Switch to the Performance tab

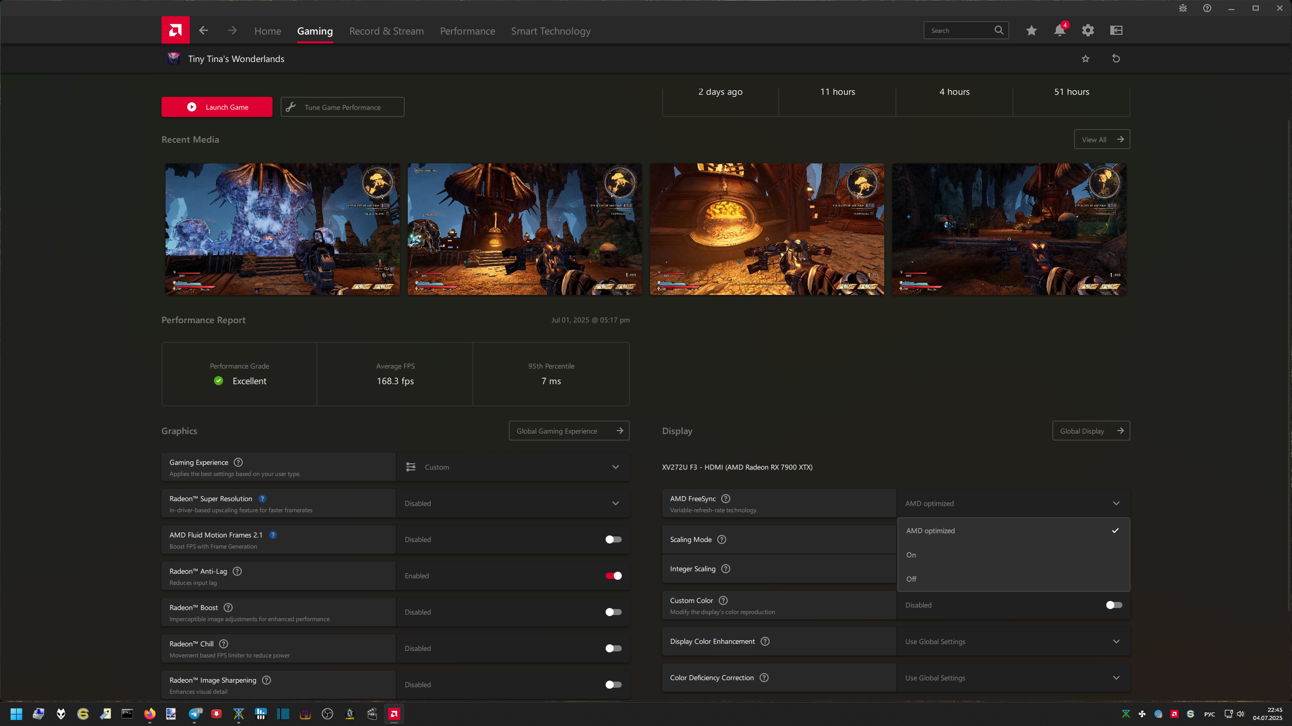coord(467,31)
